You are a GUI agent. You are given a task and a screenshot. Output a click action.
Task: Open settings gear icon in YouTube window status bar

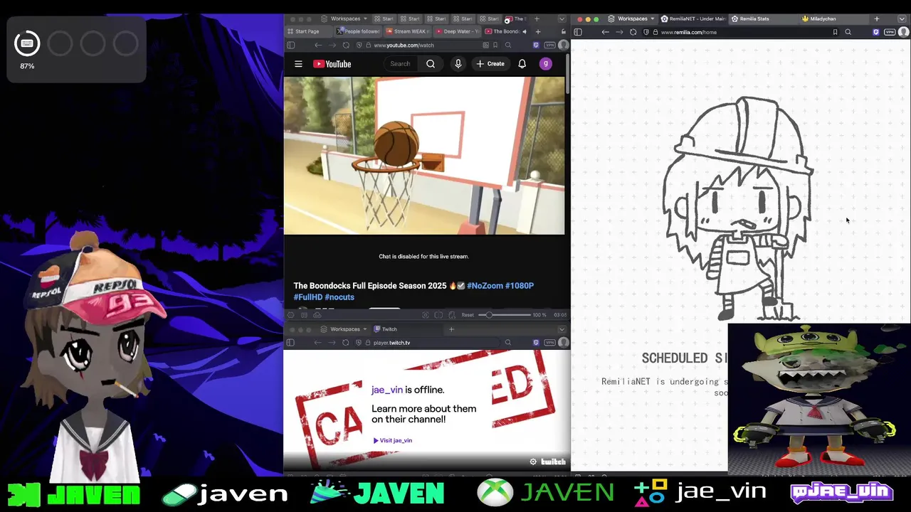[290, 315]
